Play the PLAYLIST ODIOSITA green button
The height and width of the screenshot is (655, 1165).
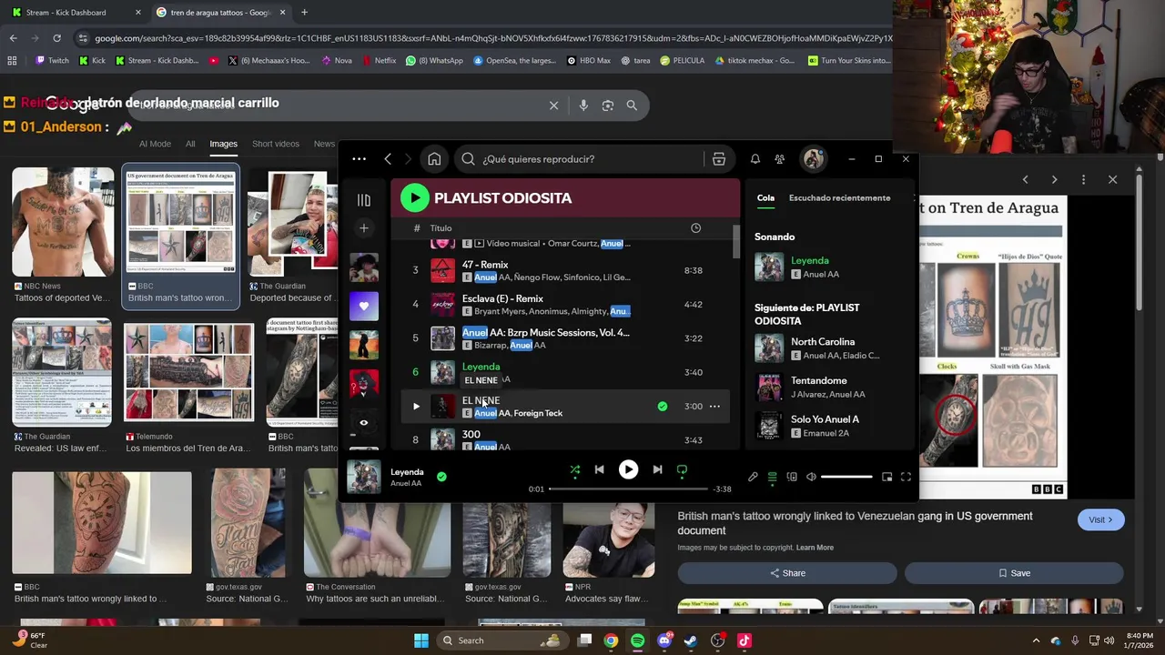click(x=414, y=197)
